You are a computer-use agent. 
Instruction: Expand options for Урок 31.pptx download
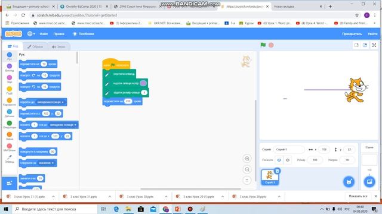(x=110, y=197)
